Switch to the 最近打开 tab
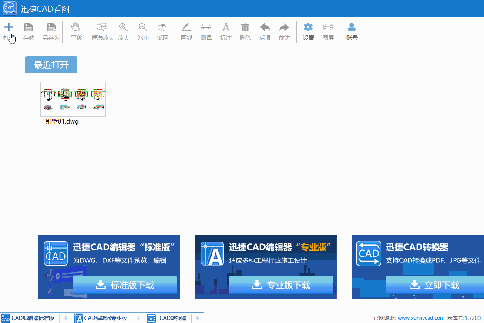This screenshot has height=323, width=484. [51, 64]
